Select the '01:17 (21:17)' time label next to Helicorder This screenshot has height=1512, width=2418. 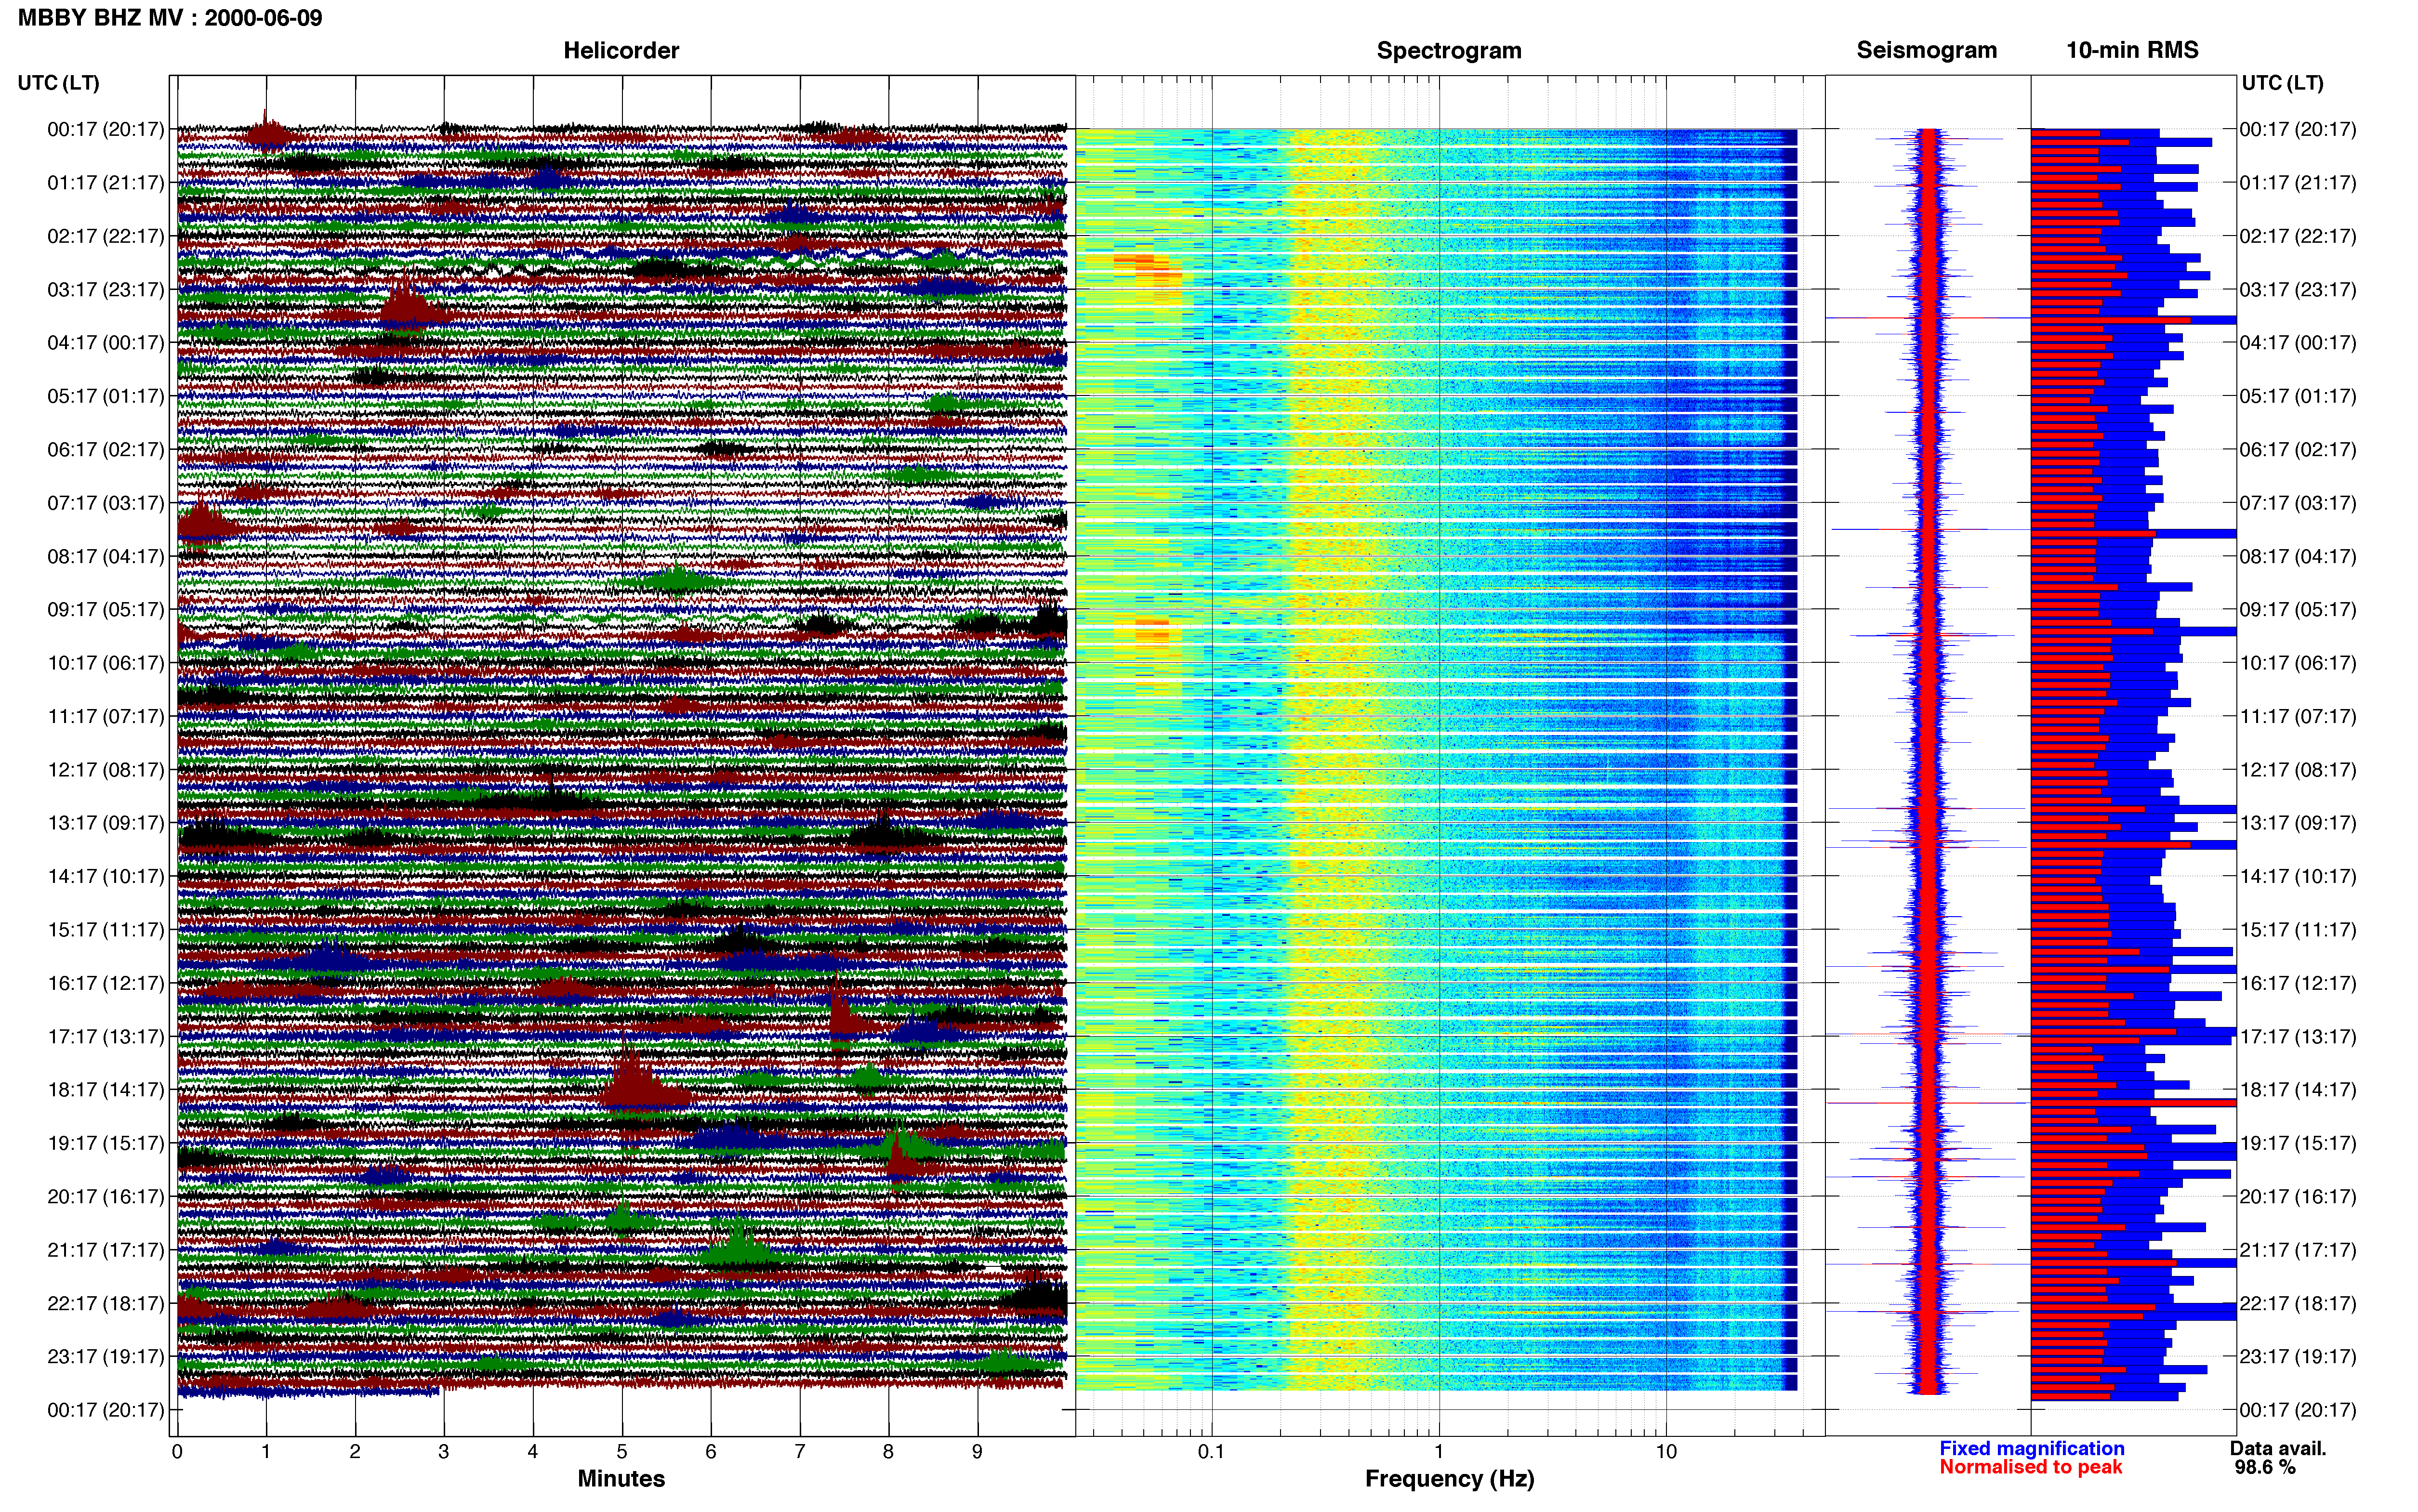tap(106, 183)
